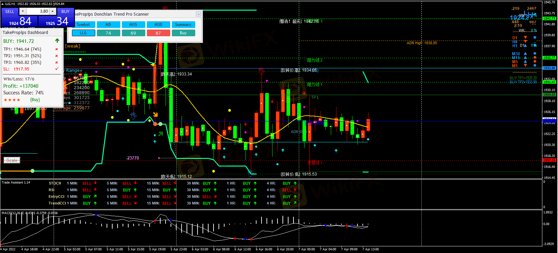The height and width of the screenshot is (253, 558).
Task: Click the red X next to TP1
Action: pyautogui.click(x=56, y=49)
